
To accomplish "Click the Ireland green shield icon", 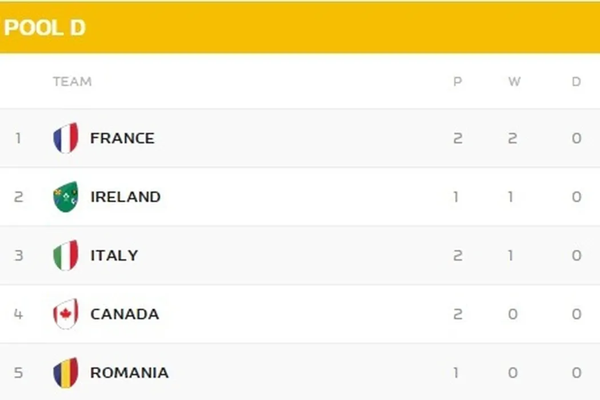I will point(66,197).
